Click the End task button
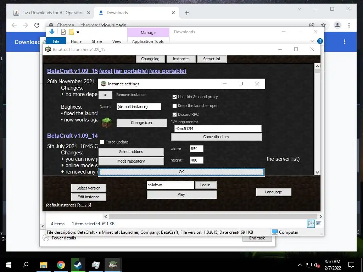The height and width of the screenshot is (272, 363). (257, 238)
